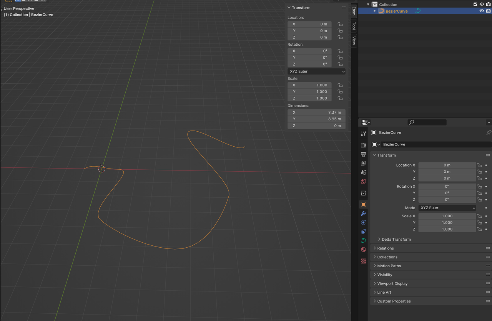Expand the Custom Properties panel
The width and height of the screenshot is (492, 321).
click(375, 301)
